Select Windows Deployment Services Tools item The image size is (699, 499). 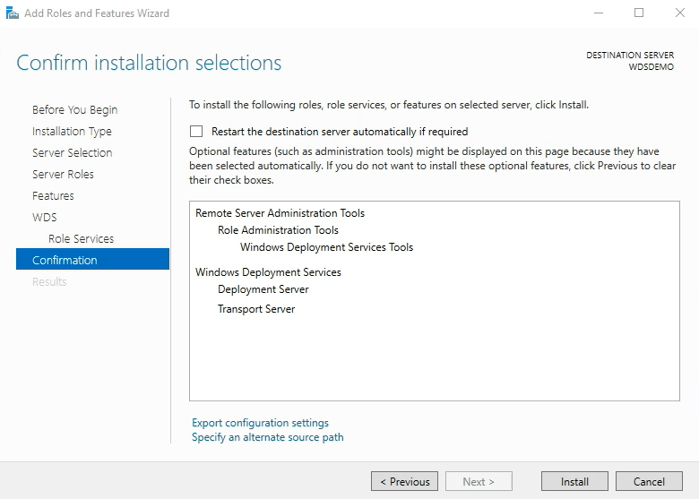click(x=326, y=247)
